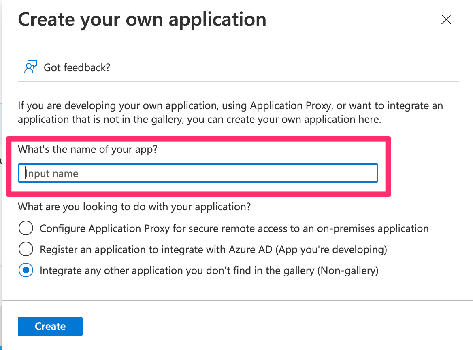Click the feedback person icon

(x=30, y=67)
